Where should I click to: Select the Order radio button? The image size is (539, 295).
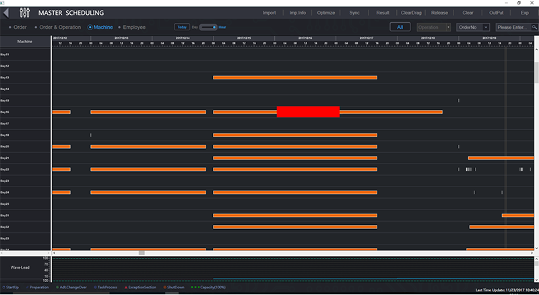coord(9,27)
